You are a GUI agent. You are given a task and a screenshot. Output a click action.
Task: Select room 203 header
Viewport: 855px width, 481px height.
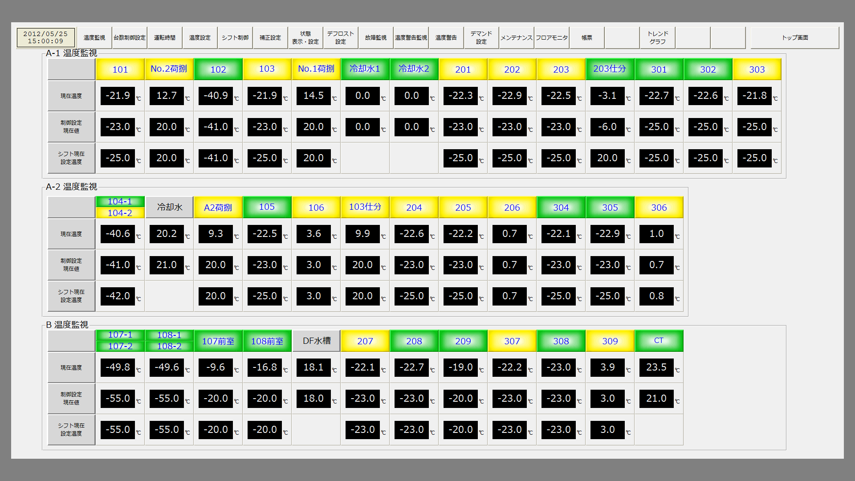point(561,69)
